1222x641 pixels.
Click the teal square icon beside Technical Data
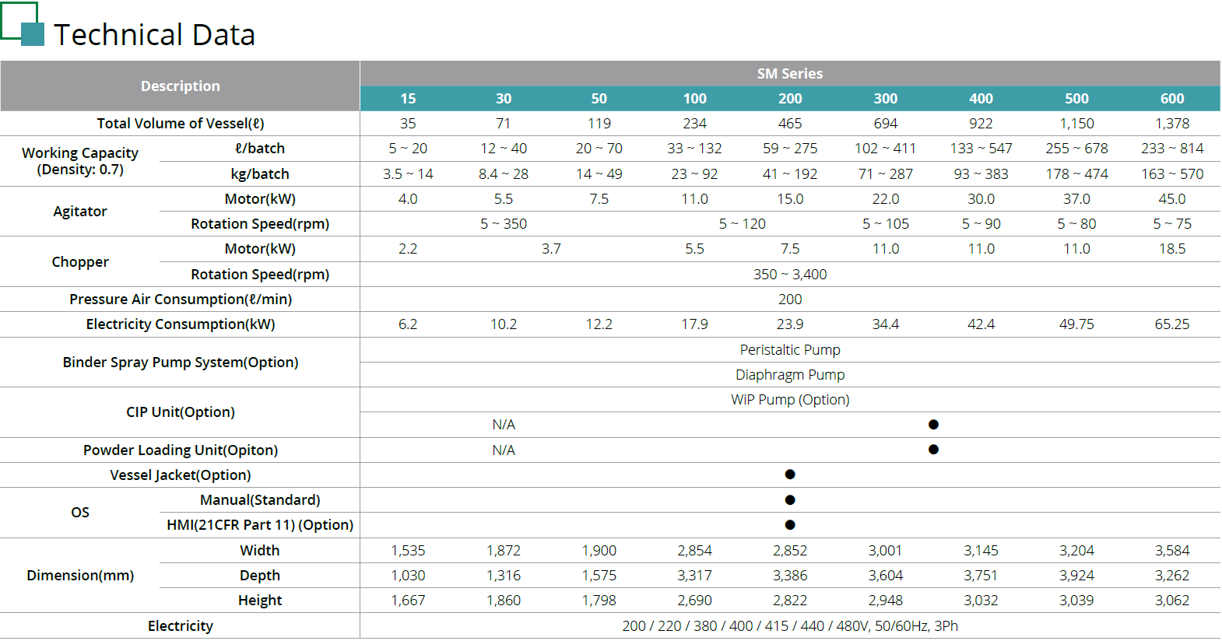(32, 34)
